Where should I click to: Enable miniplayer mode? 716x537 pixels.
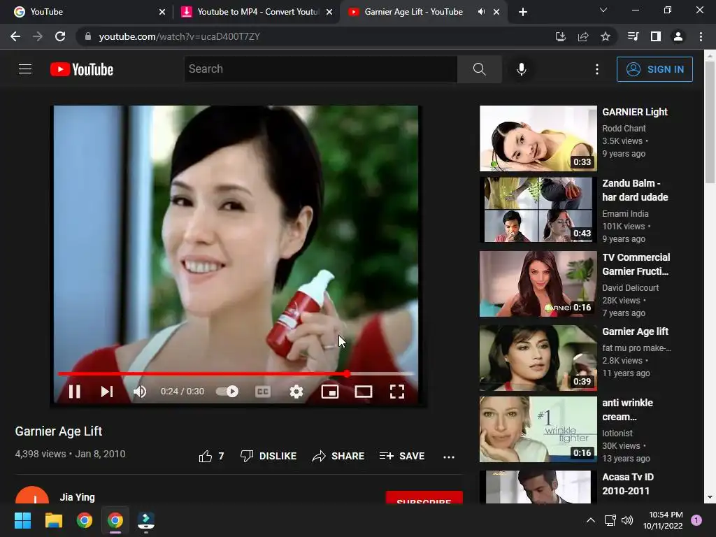(330, 392)
